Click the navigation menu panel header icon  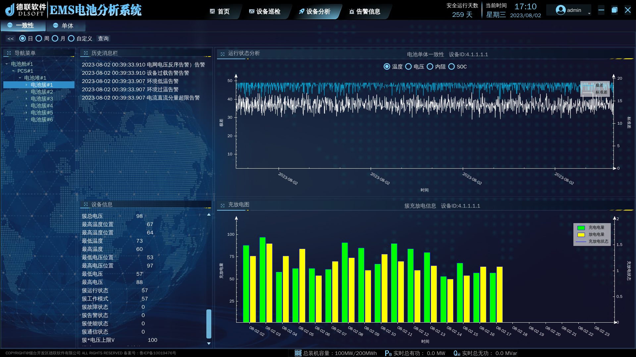point(9,53)
